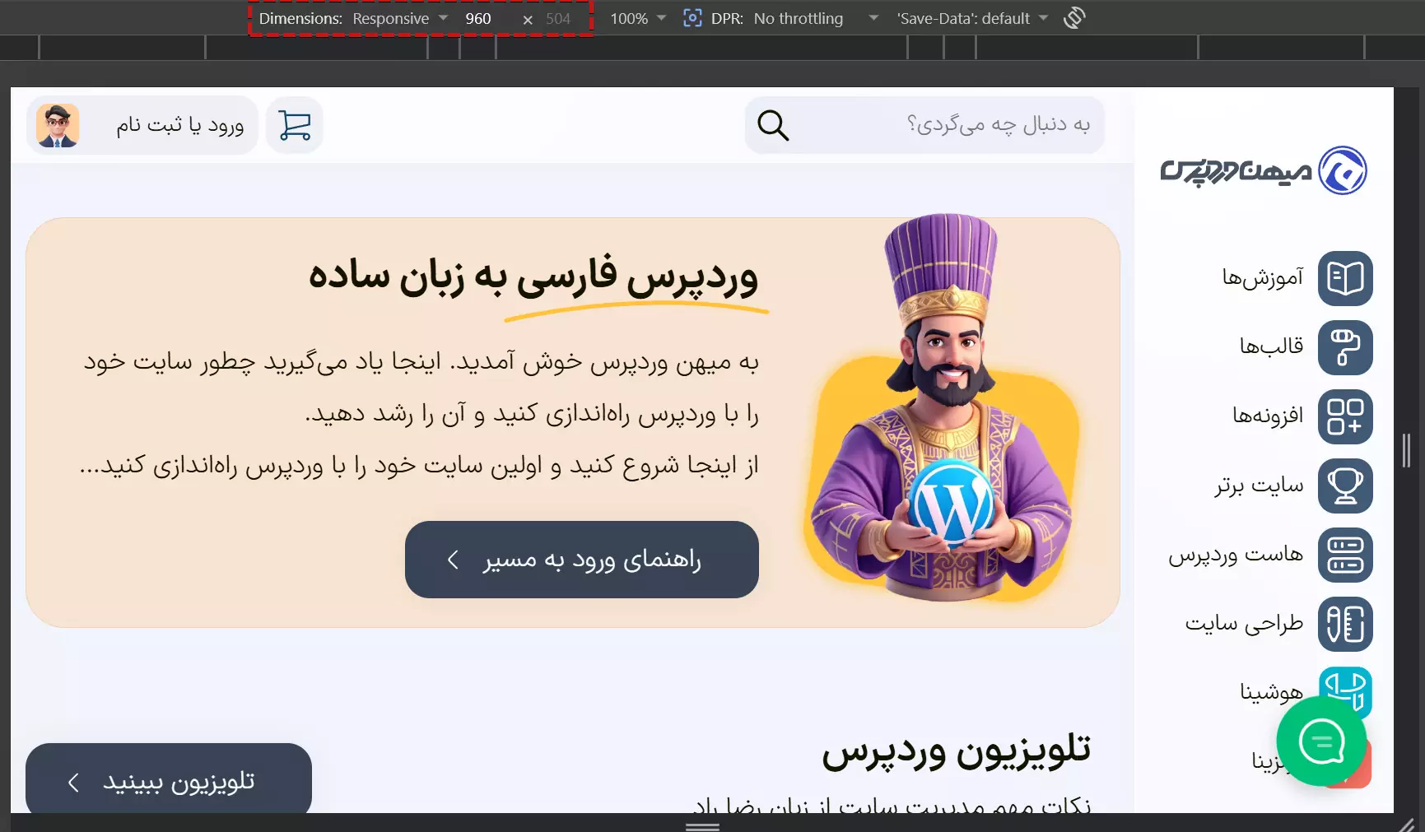Grab the corner viewport resize handle
Viewport: 1425px width, 832px height.
[1406, 825]
